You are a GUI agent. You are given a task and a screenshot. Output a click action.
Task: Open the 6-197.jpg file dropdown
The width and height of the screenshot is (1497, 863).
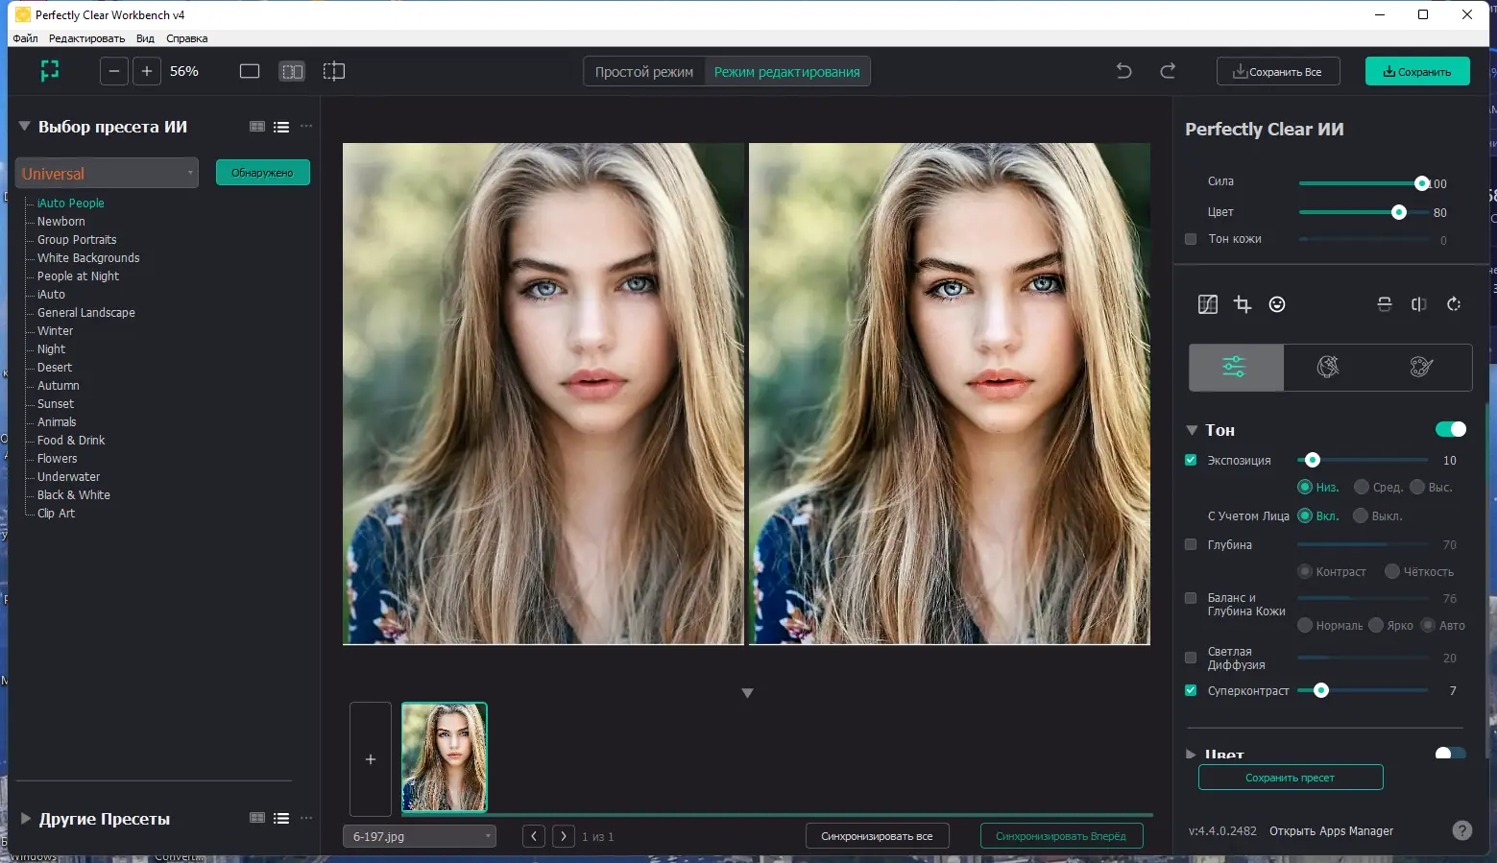click(x=420, y=836)
